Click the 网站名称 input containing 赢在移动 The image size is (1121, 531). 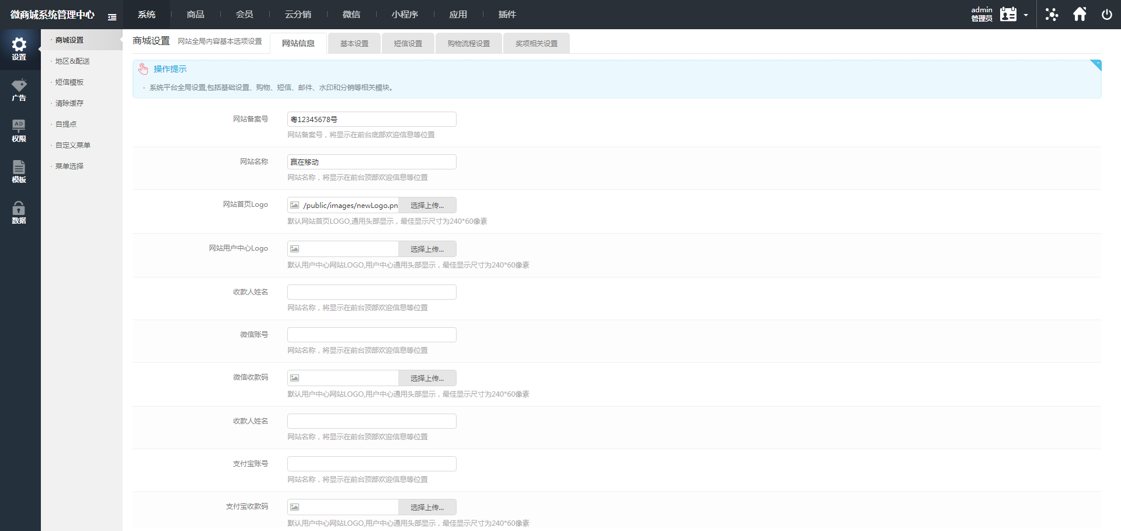click(371, 162)
